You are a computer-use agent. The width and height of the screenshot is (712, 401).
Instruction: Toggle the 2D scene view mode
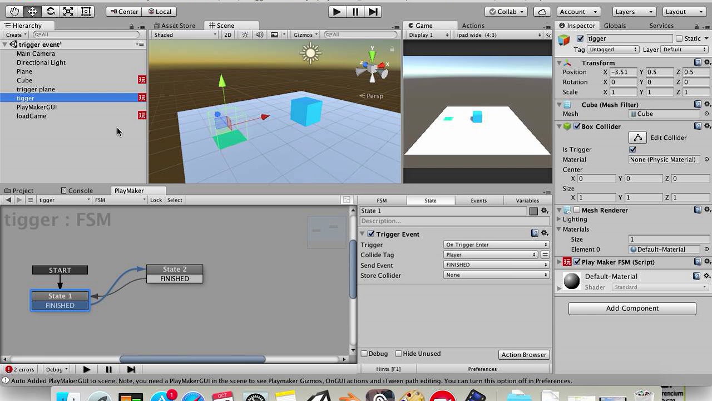[228, 35]
